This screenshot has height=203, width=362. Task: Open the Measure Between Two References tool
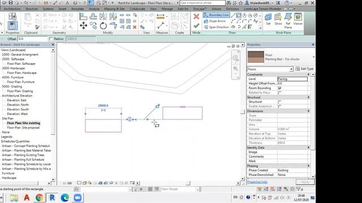161,16
